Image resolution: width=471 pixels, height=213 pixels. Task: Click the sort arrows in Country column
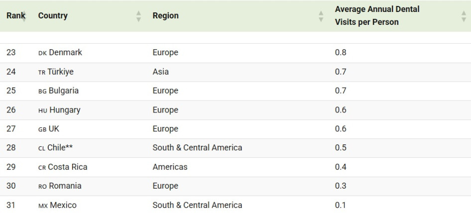pyautogui.click(x=138, y=16)
